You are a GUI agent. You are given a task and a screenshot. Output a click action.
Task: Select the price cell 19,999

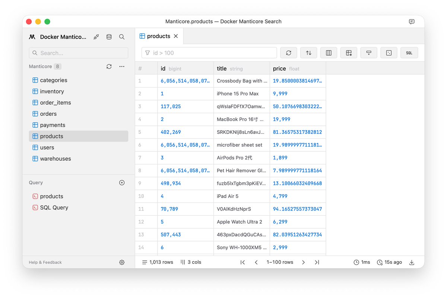[x=298, y=119]
